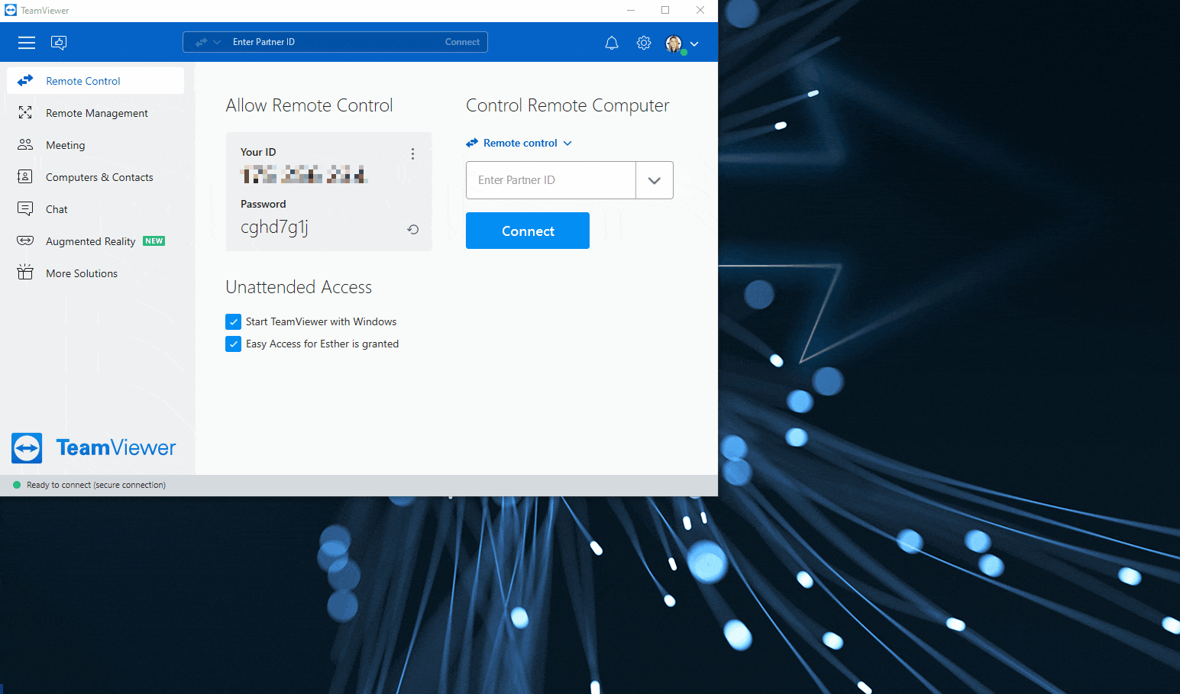Refresh the random password
Image resolution: width=1180 pixels, height=694 pixels.
413,229
